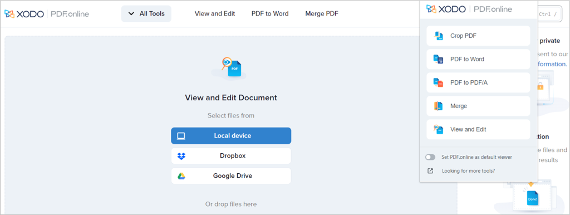570x215 pixels.
Task: Click the Merge tool icon
Action: (x=439, y=106)
